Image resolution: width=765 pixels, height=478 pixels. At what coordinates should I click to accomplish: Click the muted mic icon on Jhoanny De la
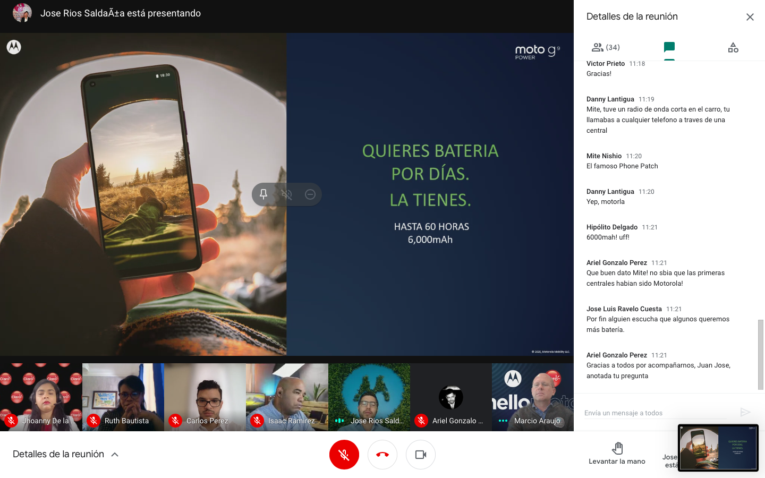11,421
